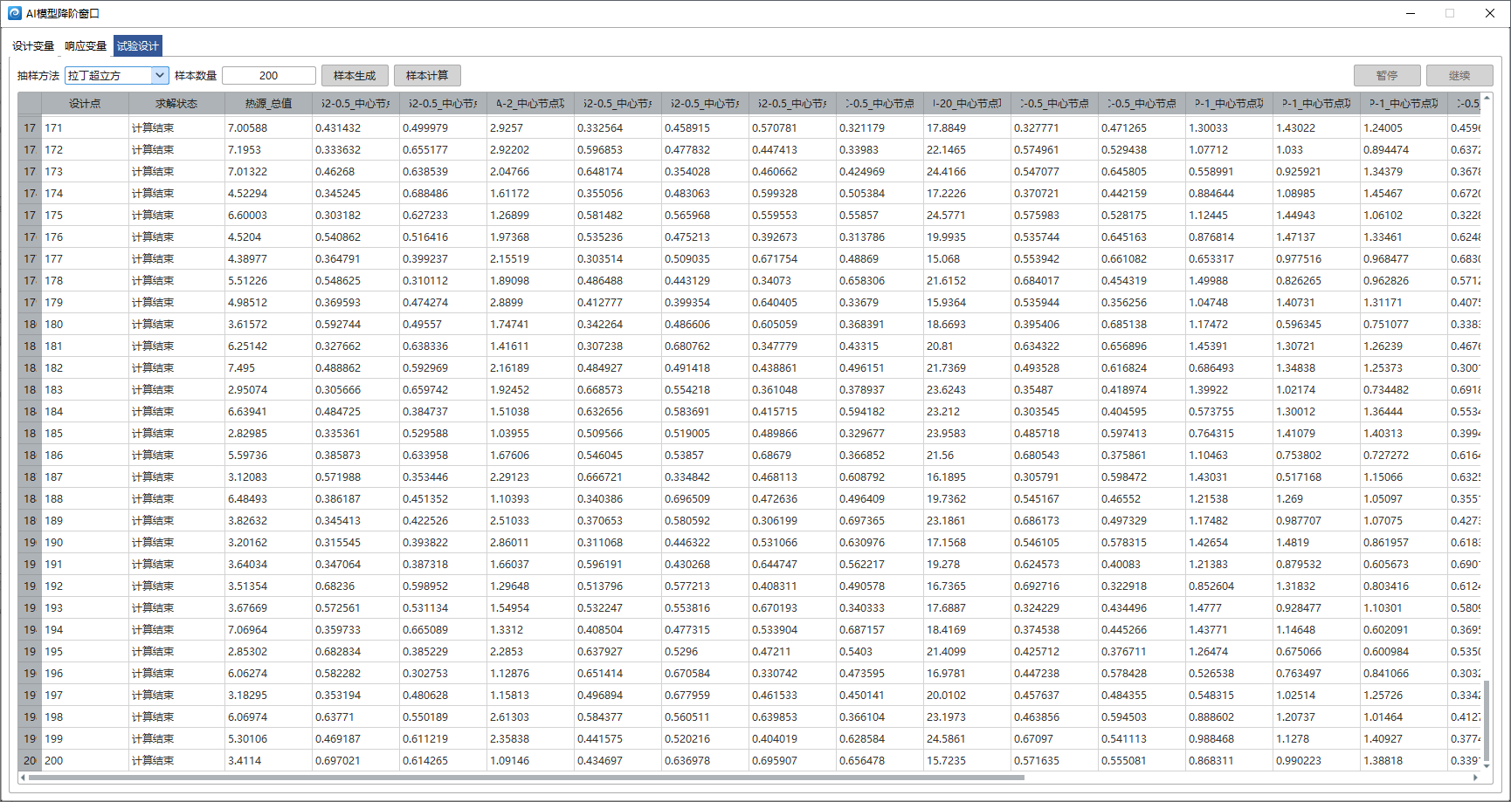Click the horizontal scrollbar right arrow

pos(1475,778)
